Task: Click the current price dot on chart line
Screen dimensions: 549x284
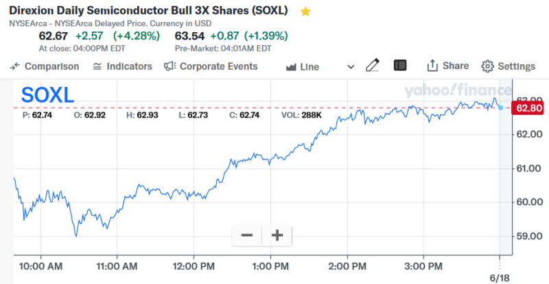Action: (500, 107)
